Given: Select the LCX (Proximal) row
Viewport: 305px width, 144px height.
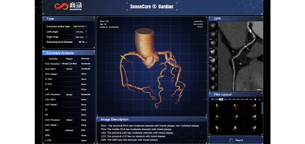Looking at the screenshot, I should pyautogui.click(x=69, y=120).
